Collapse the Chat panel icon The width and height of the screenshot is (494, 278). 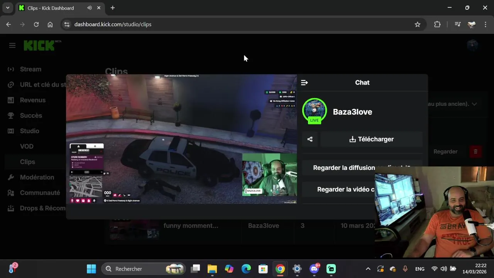tap(304, 83)
